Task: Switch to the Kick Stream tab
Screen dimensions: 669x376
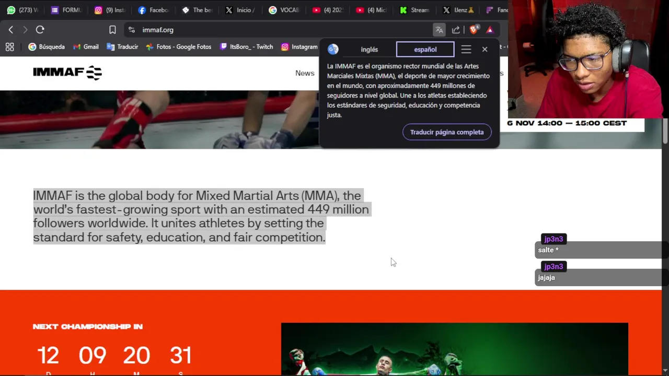Action: 413,10
